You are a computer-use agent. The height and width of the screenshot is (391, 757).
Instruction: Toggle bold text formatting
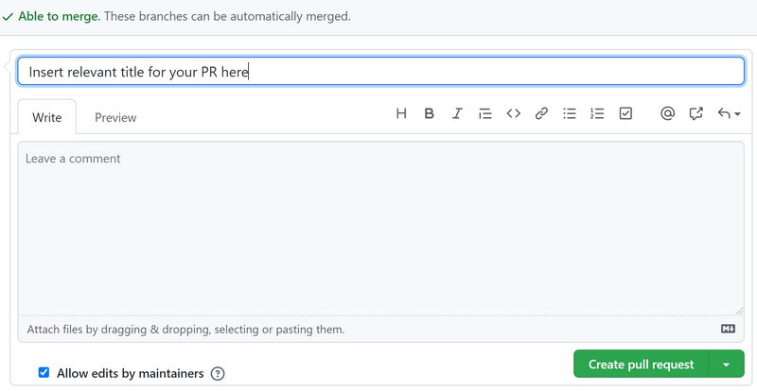point(429,113)
